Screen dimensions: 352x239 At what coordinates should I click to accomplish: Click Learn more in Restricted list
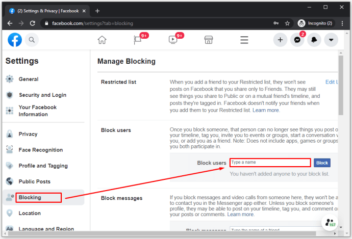(x=266, y=110)
